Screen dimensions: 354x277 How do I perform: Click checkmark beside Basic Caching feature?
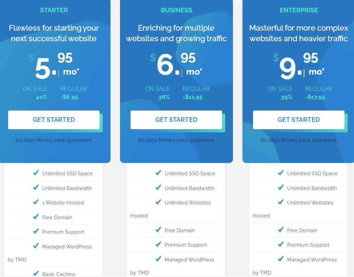click(36, 273)
